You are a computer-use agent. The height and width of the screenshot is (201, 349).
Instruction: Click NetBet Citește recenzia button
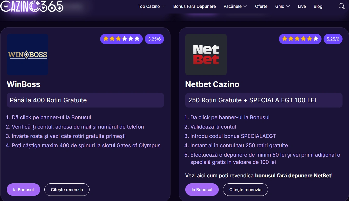coord(245,190)
